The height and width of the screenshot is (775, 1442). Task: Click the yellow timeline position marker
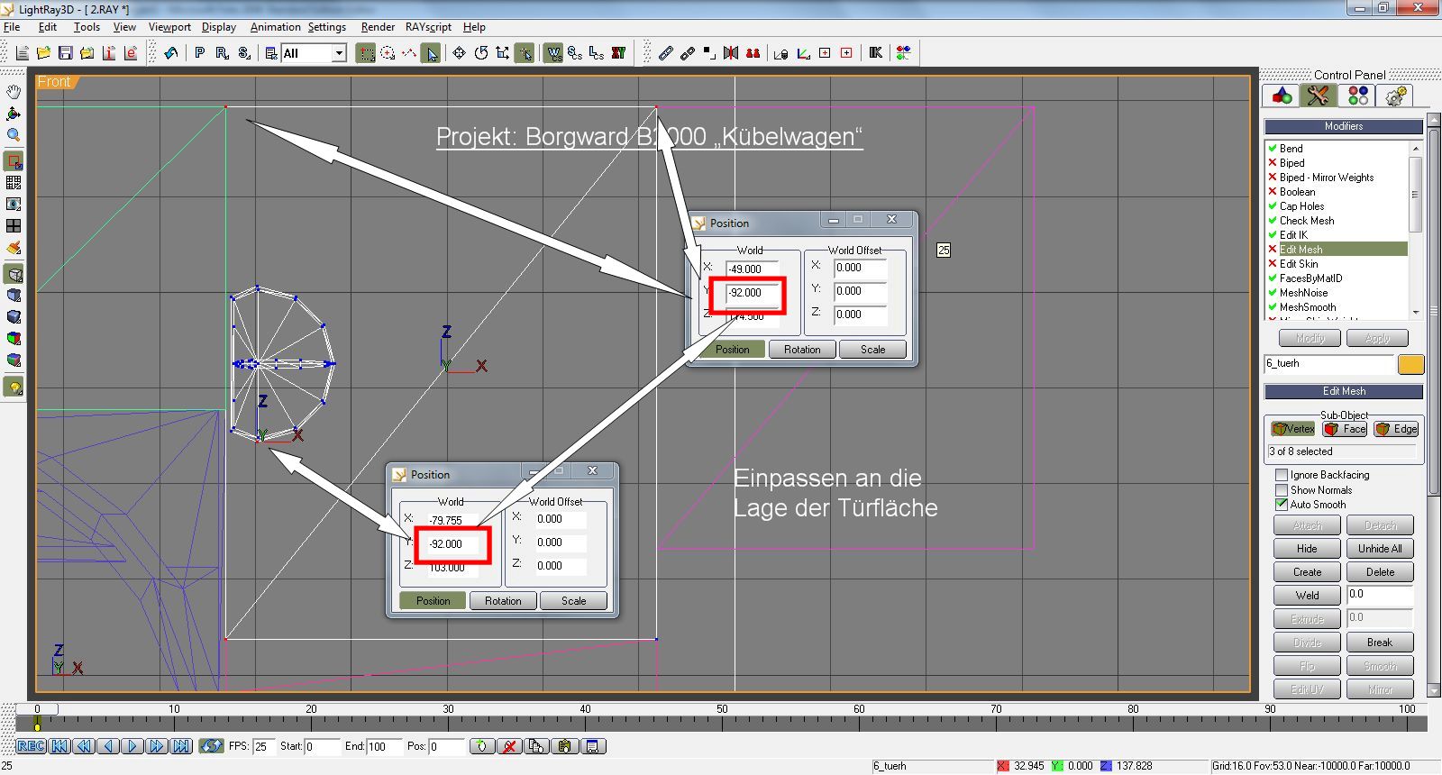pyautogui.click(x=37, y=725)
